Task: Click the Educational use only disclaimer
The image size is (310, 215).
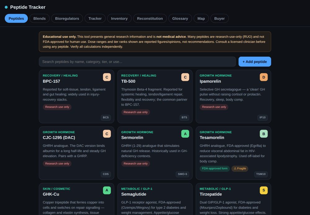Action: [155, 42]
